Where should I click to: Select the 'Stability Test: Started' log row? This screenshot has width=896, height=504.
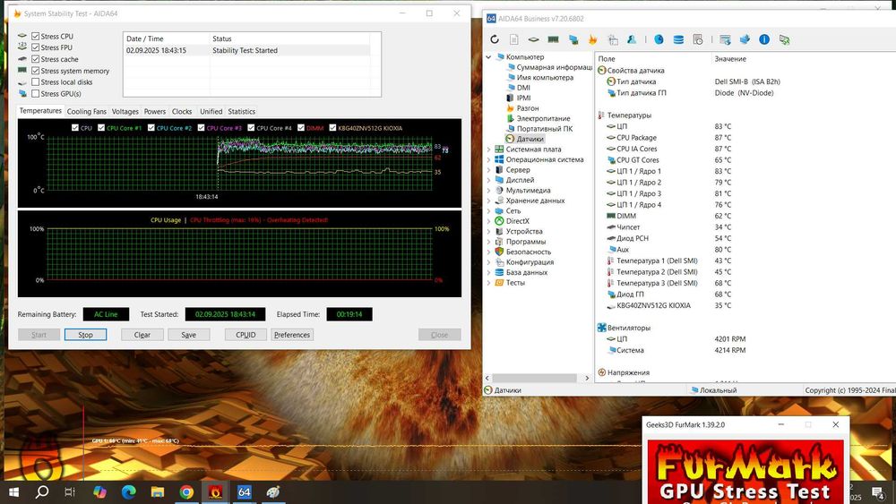point(246,50)
